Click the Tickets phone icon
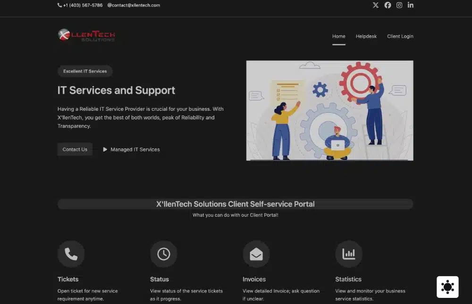The image size is (472, 304). (71, 254)
